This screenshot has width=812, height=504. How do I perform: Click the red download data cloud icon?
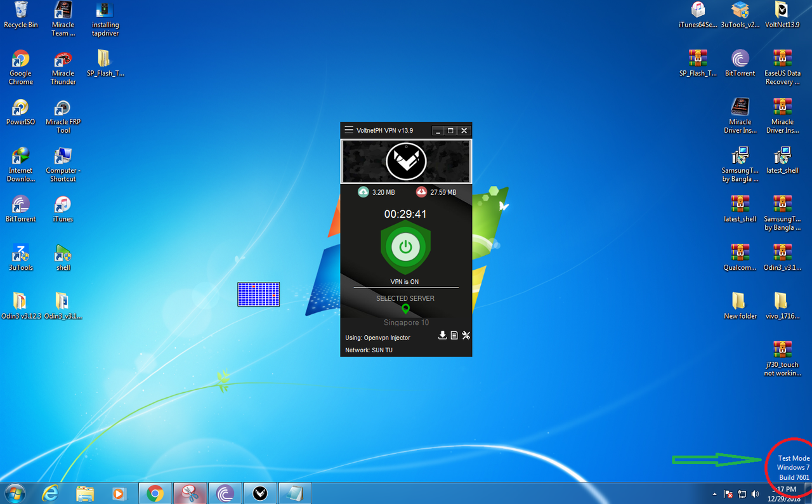(421, 192)
